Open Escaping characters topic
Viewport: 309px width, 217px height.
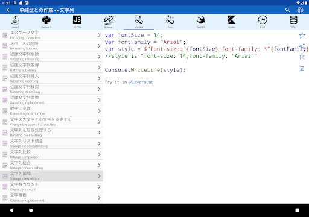pyautogui.click(x=51, y=35)
